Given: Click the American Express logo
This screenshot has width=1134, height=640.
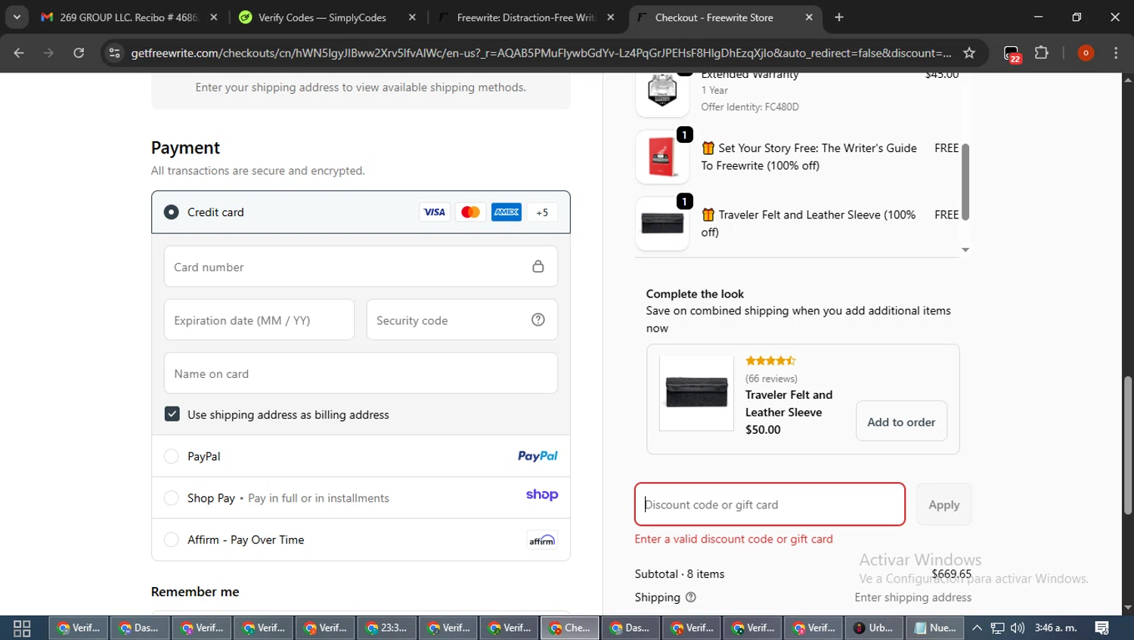Looking at the screenshot, I should [x=507, y=212].
